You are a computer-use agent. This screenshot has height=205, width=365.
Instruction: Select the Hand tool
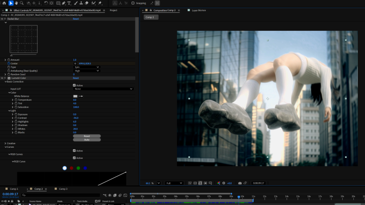pyautogui.click(x=16, y=3)
